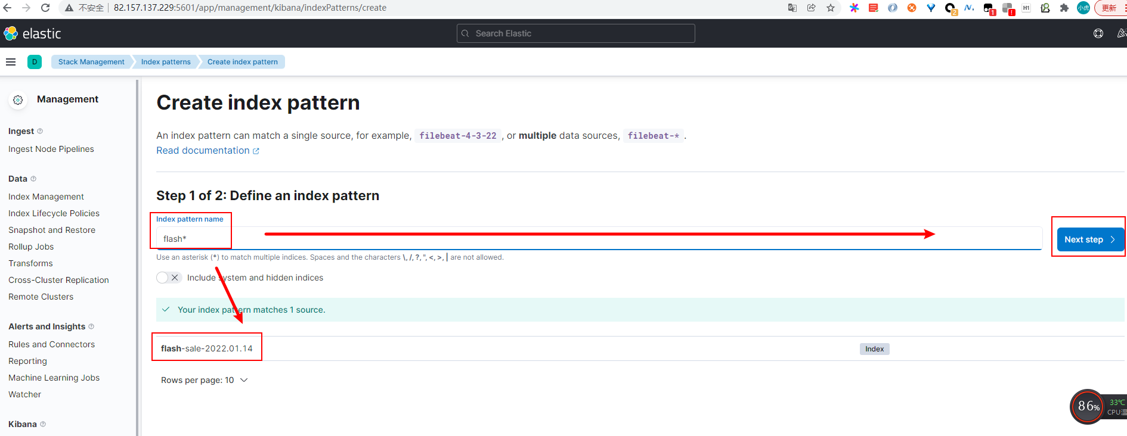This screenshot has width=1127, height=436.
Task: Reload the page with refresh icon
Action: coord(45,8)
